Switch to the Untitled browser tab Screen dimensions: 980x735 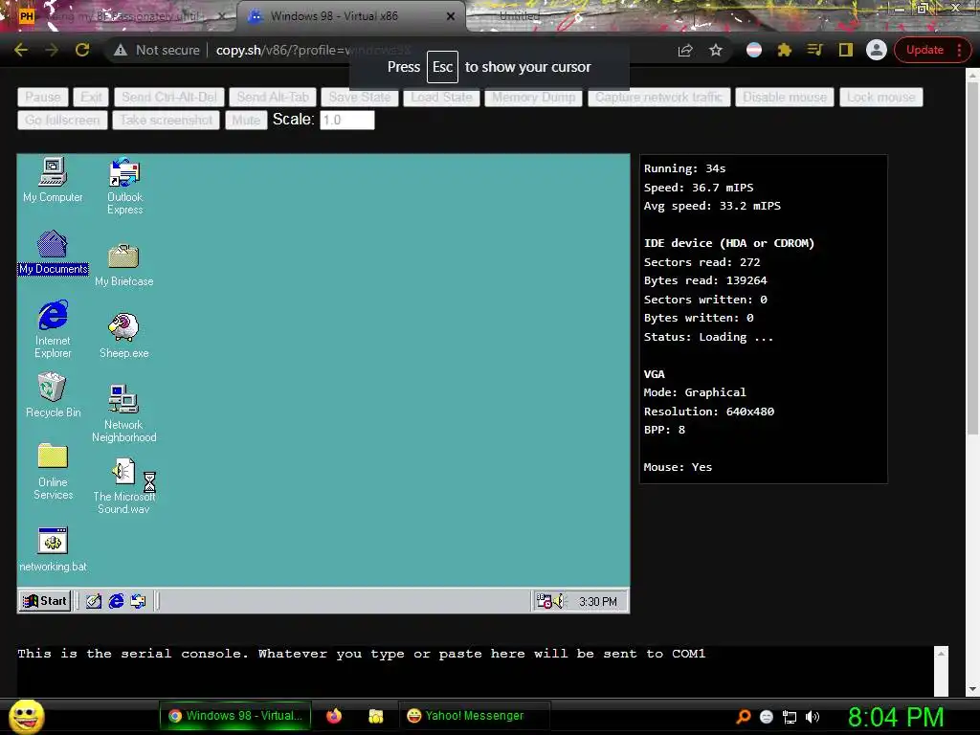(520, 16)
